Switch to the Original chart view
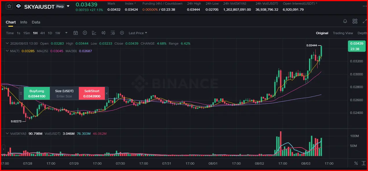368x171 pixels. point(322,33)
